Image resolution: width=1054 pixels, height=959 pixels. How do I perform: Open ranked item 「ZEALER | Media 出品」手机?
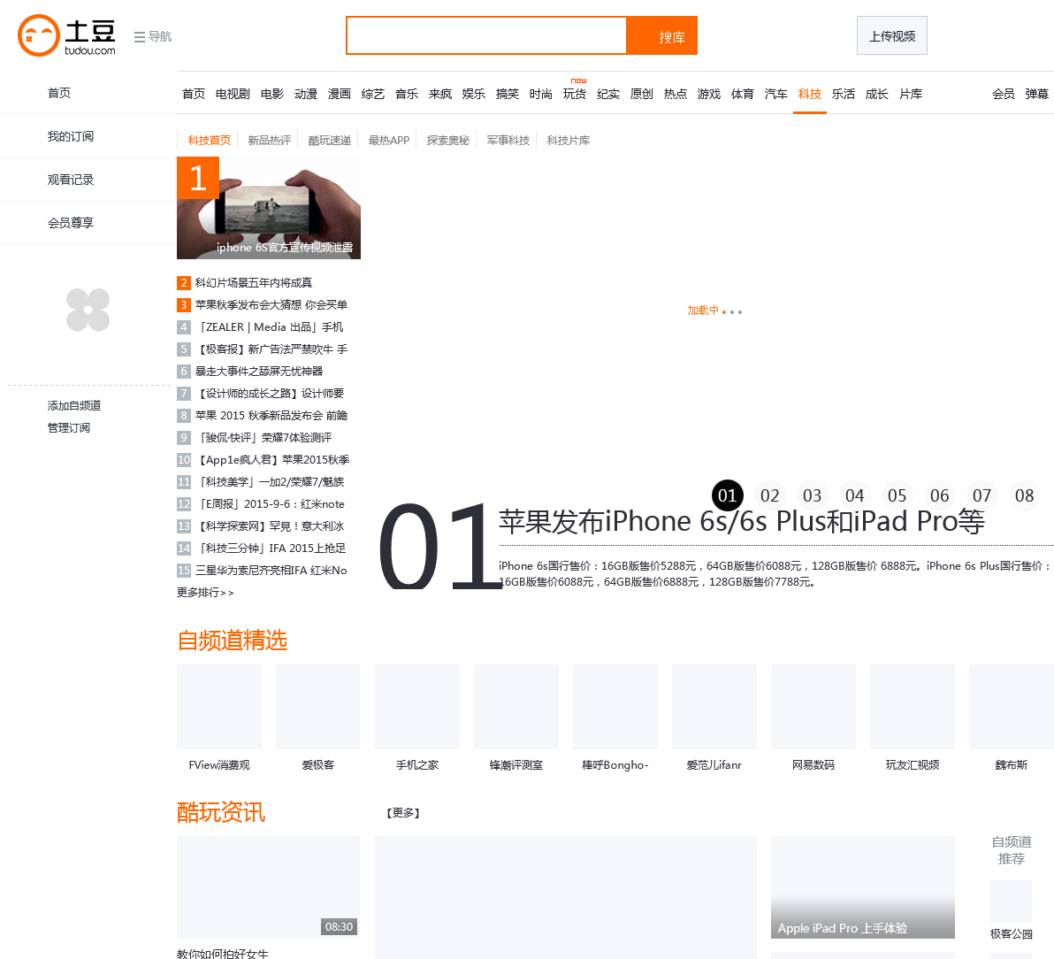(271, 326)
